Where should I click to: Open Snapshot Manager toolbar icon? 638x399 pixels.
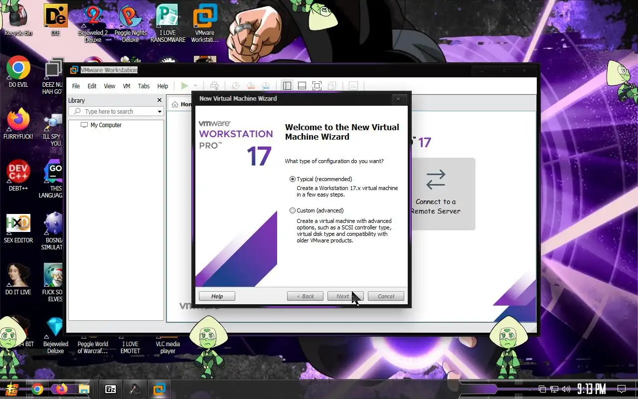tap(266, 86)
